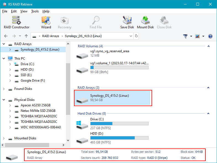Navigate up one level

click(x=26, y=36)
